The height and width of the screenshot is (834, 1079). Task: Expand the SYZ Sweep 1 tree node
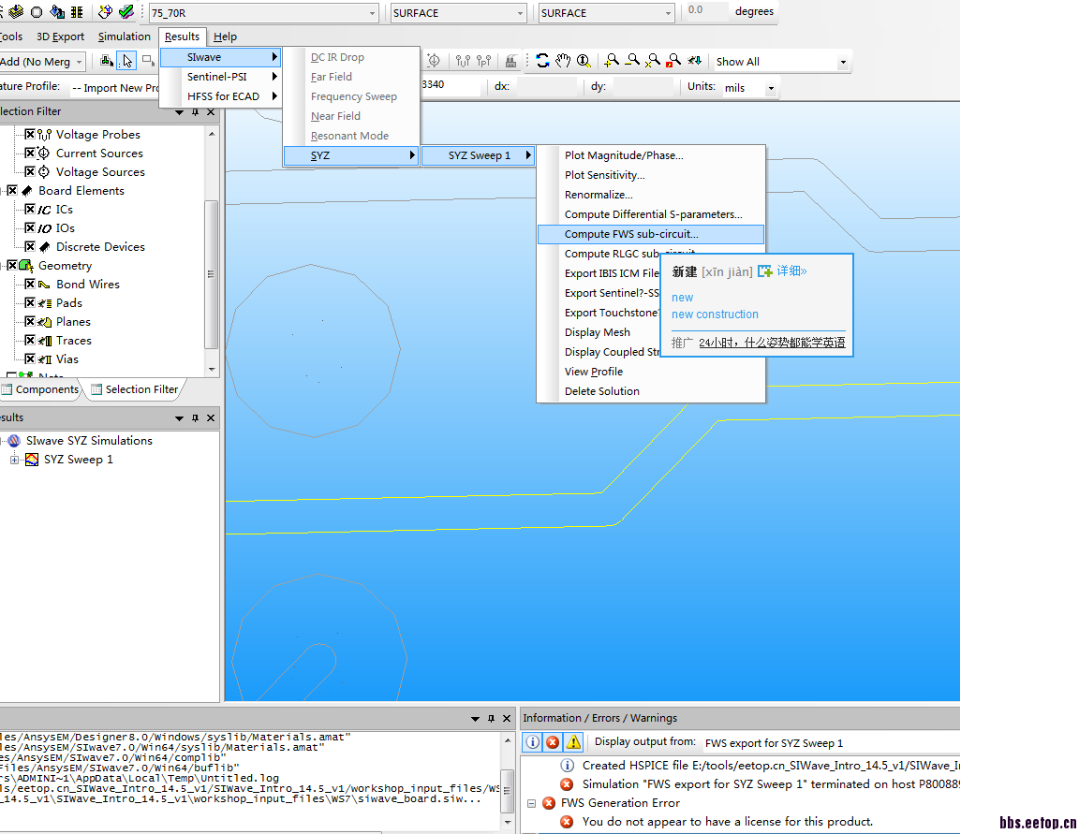coord(14,460)
